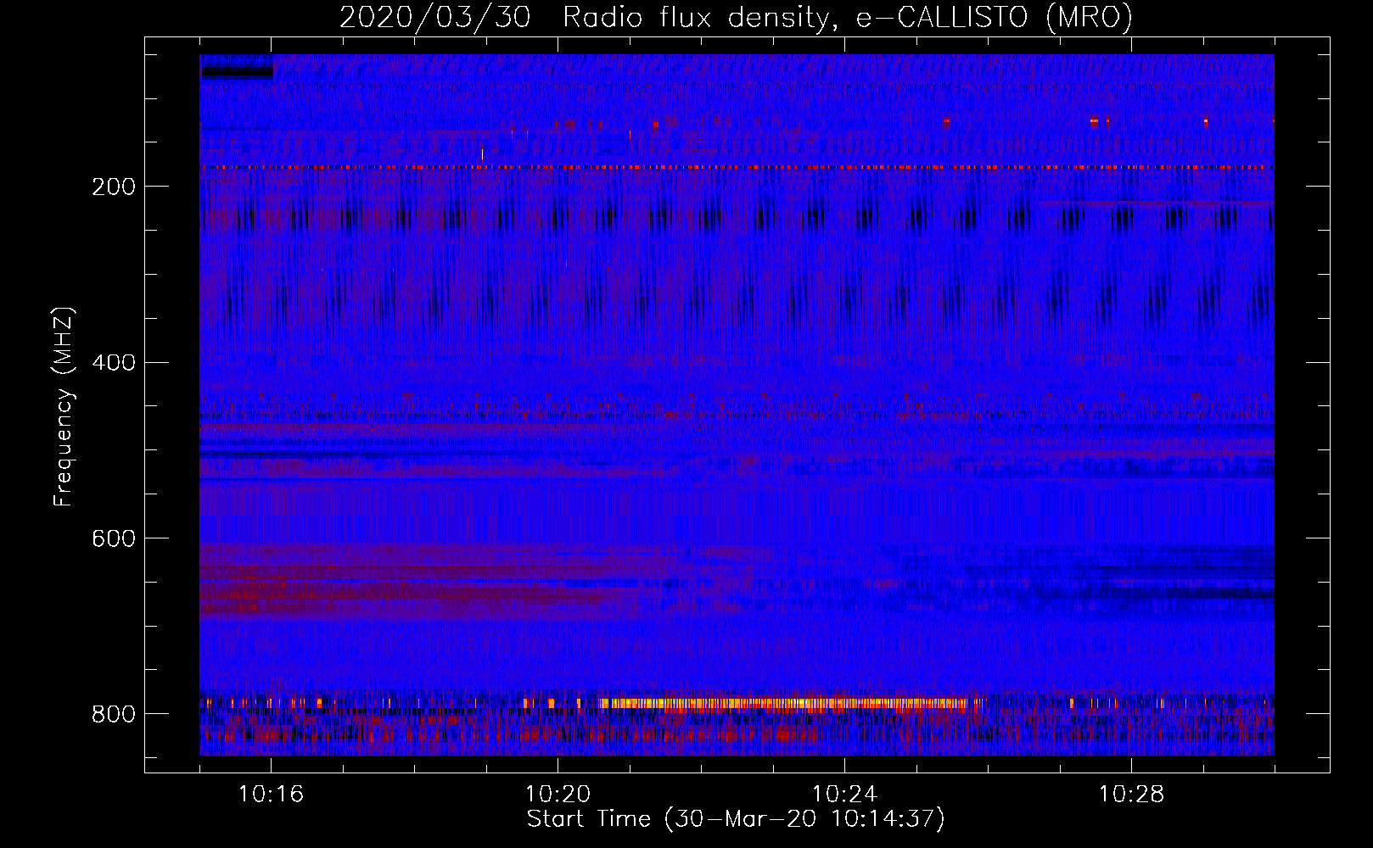The width and height of the screenshot is (1373, 848).
Task: Click the red dotted interference line just above 200 MHz
Action: point(737,168)
